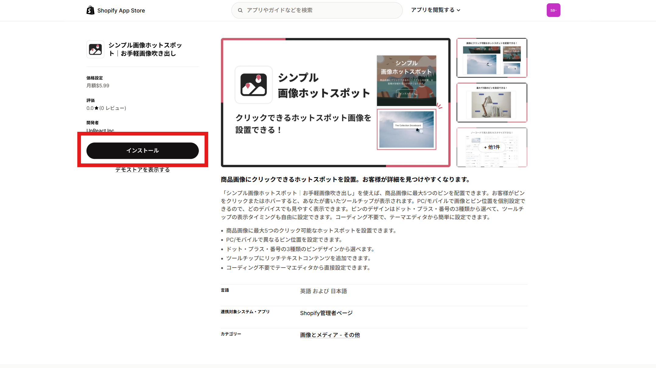
Task: Select the 画像にクリック可能なホットスポット screenshot
Action: 492,58
